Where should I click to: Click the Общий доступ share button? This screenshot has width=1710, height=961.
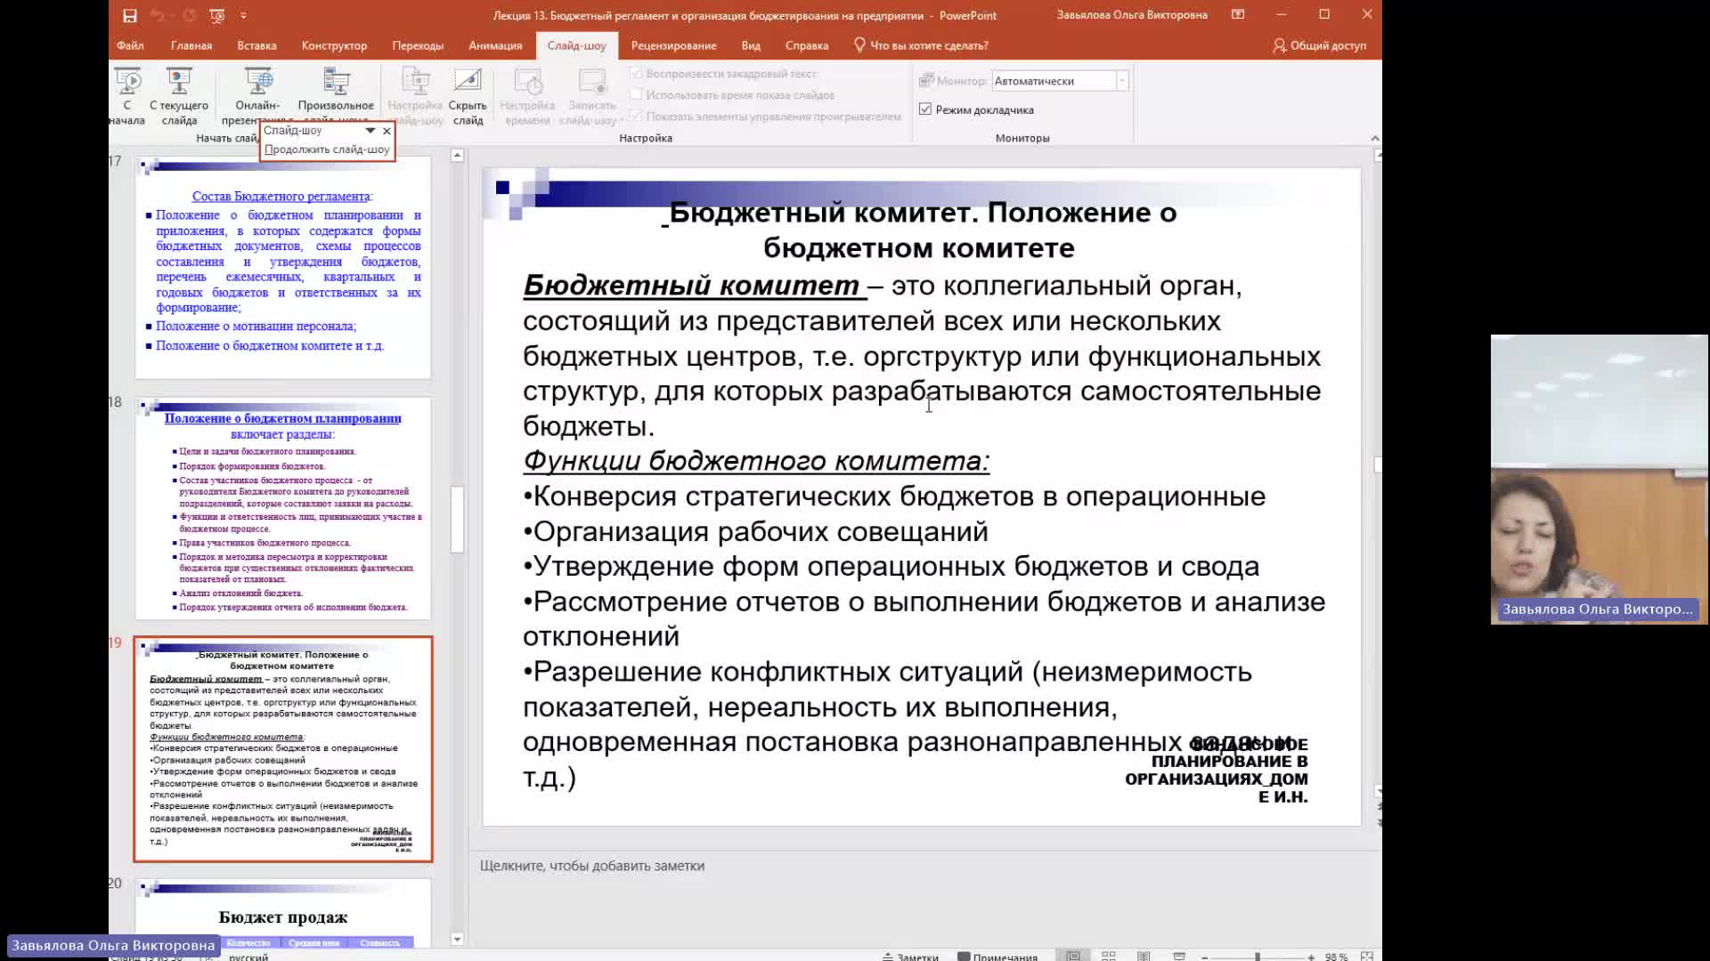pos(1319,45)
